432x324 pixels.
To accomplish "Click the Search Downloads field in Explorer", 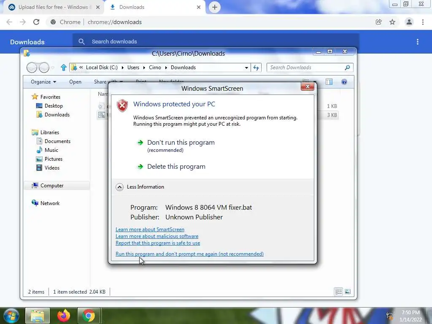I will click(310, 67).
